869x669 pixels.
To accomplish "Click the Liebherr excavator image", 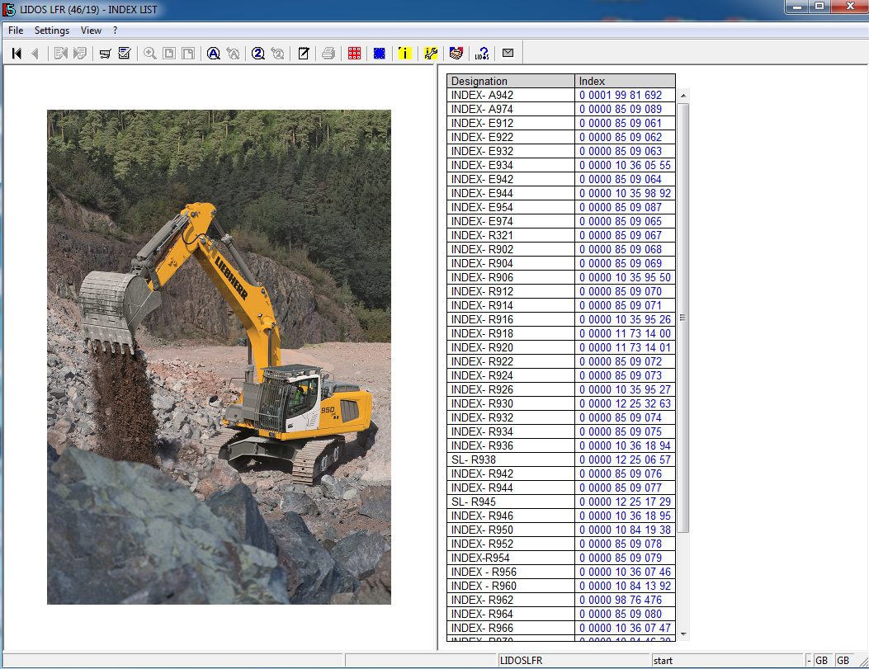I will tap(219, 356).
